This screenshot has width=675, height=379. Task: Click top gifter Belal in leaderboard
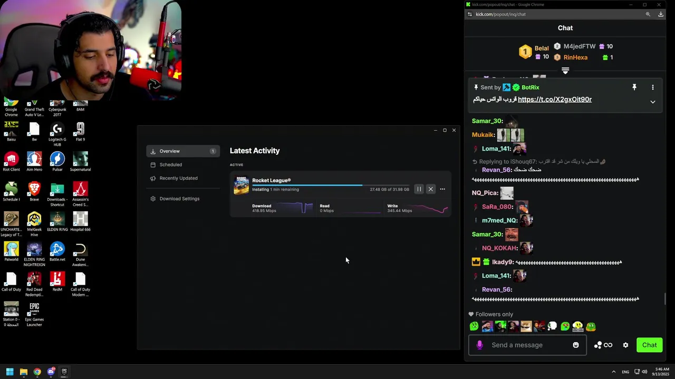(542, 48)
